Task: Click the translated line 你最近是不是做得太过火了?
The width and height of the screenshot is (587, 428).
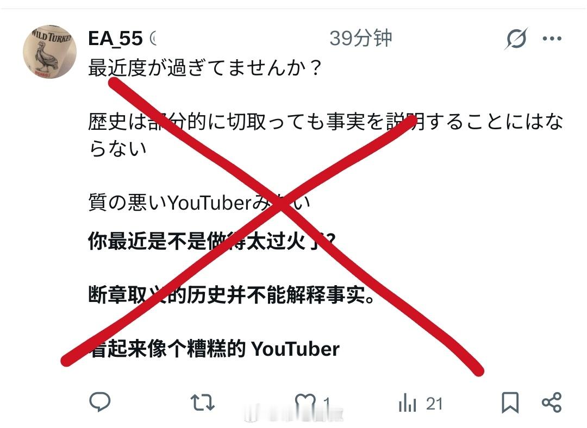Action: tap(212, 241)
